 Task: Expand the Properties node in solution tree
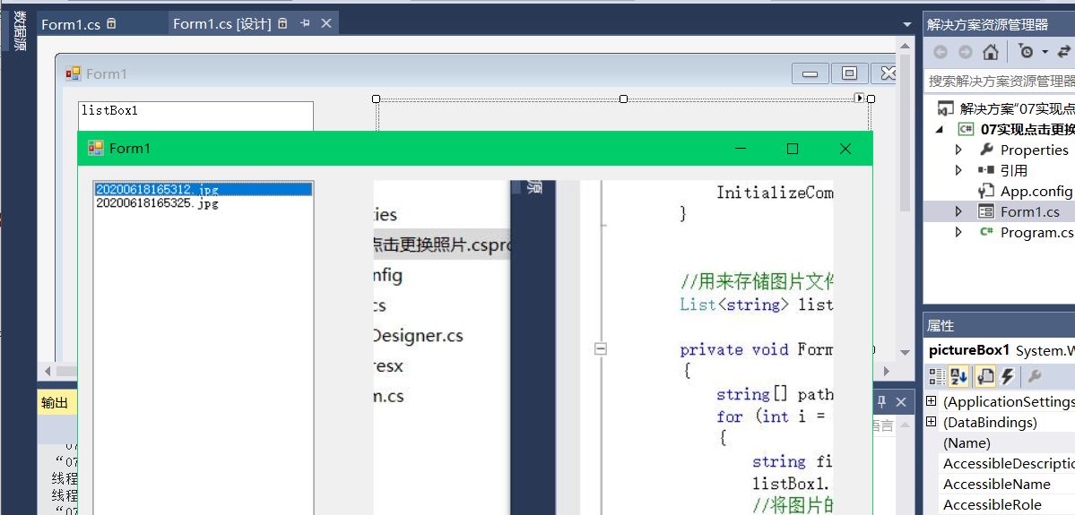click(958, 150)
